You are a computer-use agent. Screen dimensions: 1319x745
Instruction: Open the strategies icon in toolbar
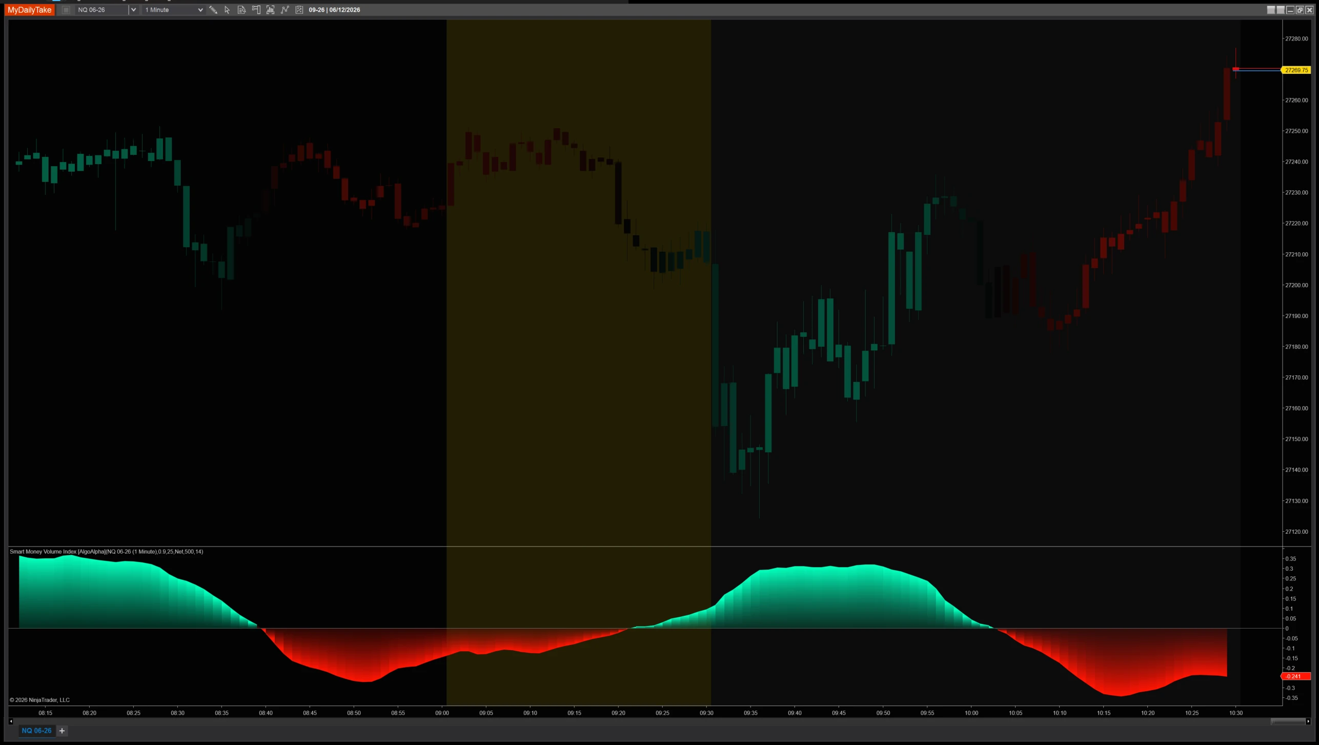point(299,10)
